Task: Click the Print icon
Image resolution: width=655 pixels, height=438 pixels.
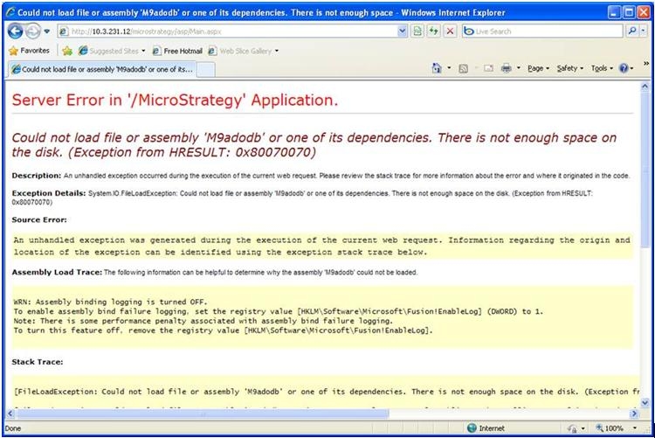Action: point(506,68)
